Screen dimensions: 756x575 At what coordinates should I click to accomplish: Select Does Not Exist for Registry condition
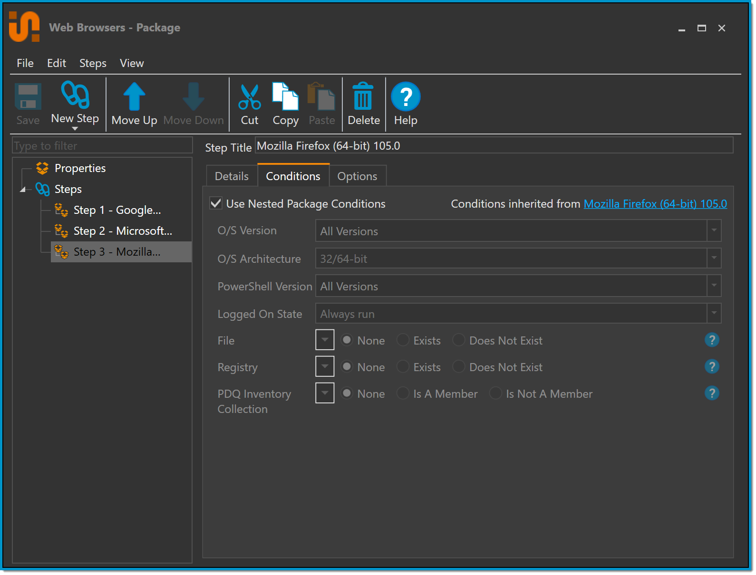click(459, 367)
